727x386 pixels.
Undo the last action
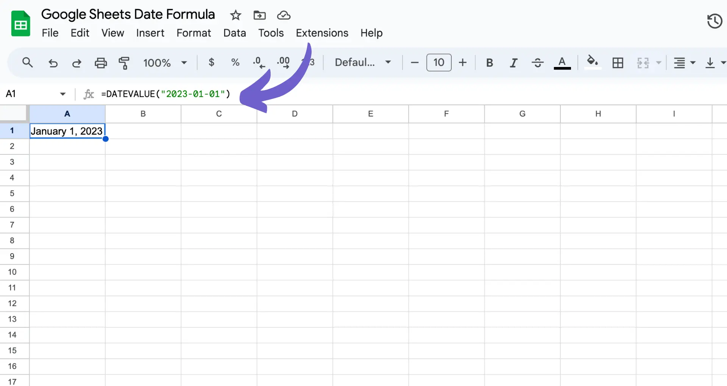pyautogui.click(x=53, y=63)
